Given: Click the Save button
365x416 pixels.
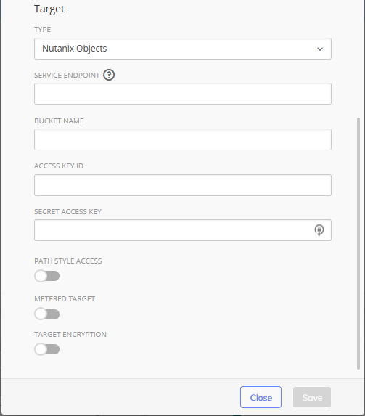Looking at the screenshot, I should click(x=312, y=397).
